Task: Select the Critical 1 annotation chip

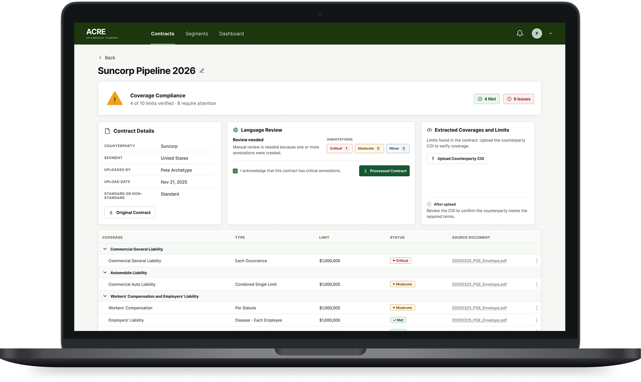Action: tap(340, 148)
